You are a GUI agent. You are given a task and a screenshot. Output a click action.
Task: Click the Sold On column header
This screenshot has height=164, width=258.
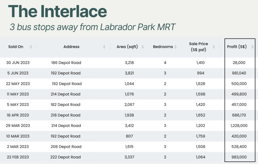point(16,47)
